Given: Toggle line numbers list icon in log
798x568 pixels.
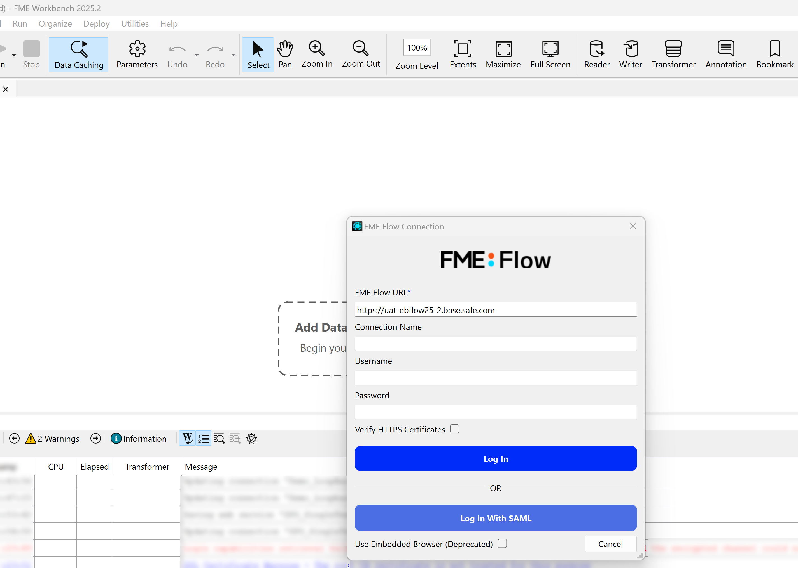Looking at the screenshot, I should (x=204, y=438).
